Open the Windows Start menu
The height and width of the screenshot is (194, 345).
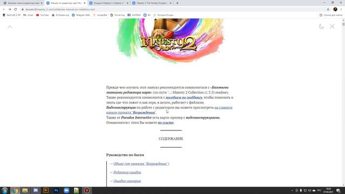click(x=5, y=190)
